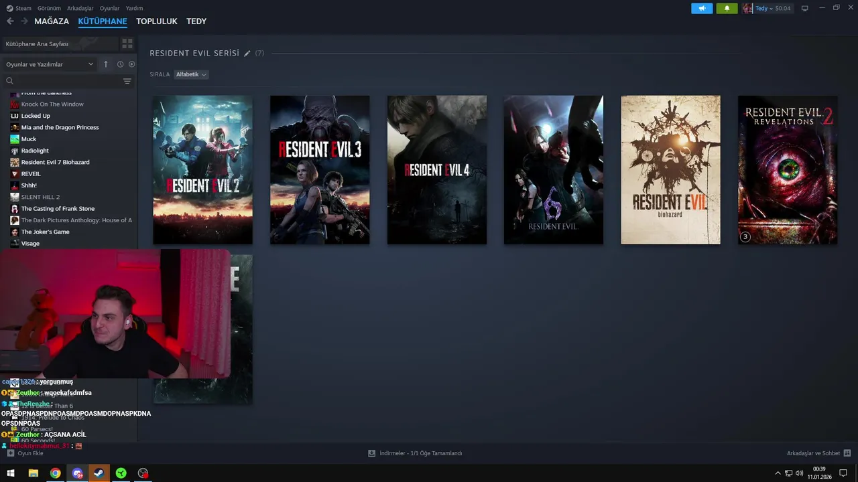858x482 pixels.
Task: Switch to the TOPLULUK tab
Action: 157,21
